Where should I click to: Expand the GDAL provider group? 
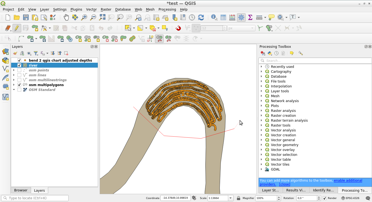261,169
